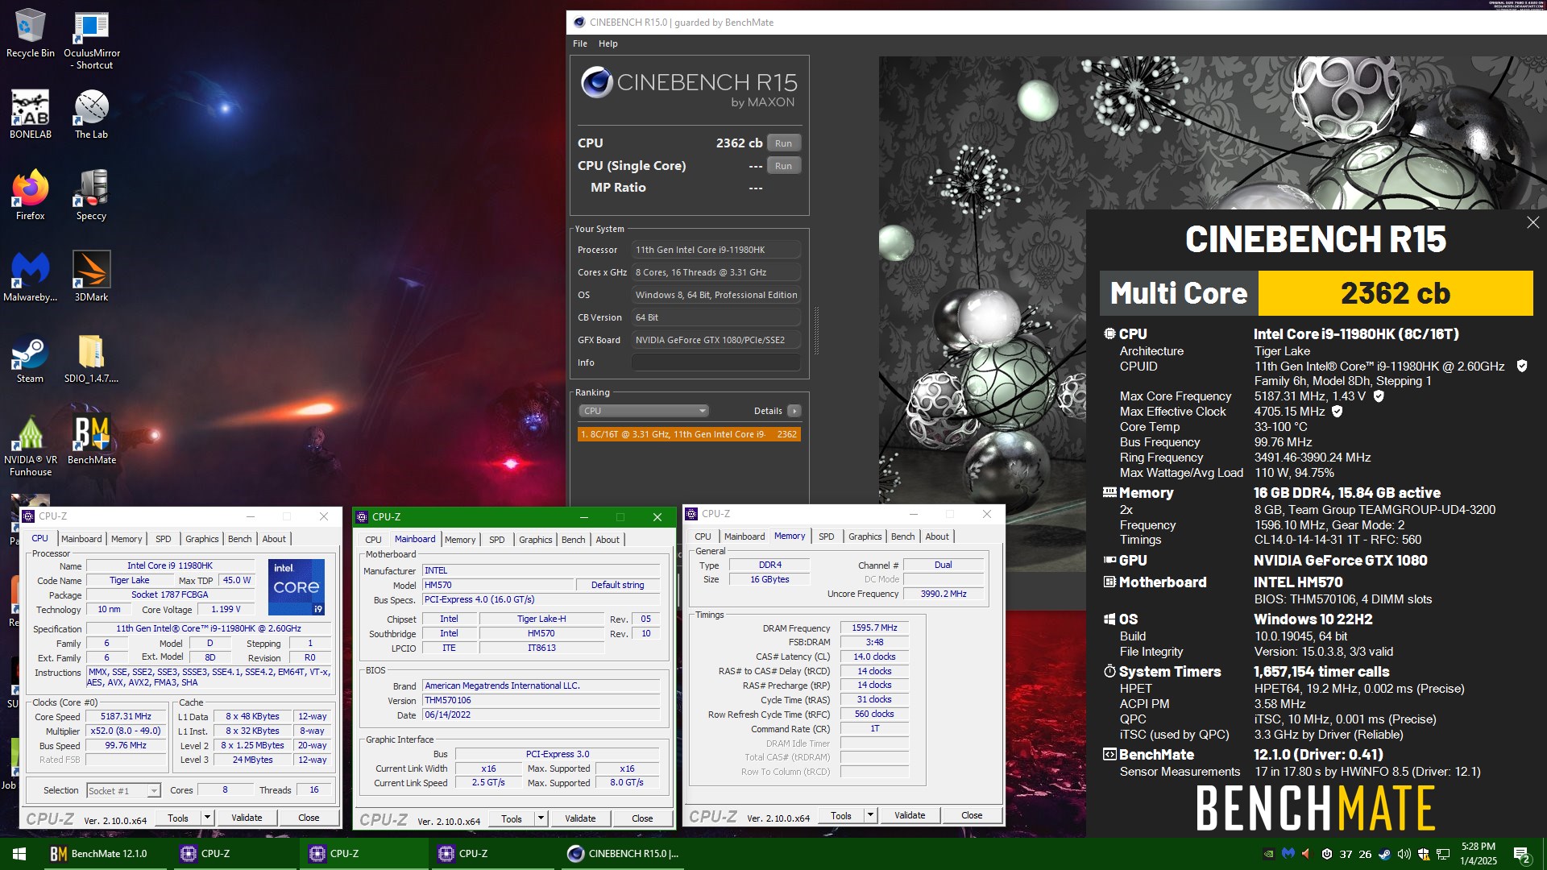The width and height of the screenshot is (1547, 870).
Task: Click verified shield beside Max Core Frequency
Action: [1379, 396]
